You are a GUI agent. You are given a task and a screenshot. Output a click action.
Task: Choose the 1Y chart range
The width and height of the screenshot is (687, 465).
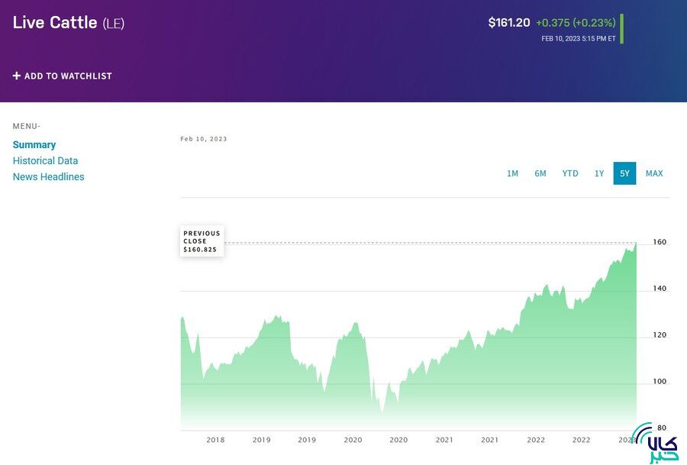pos(599,173)
